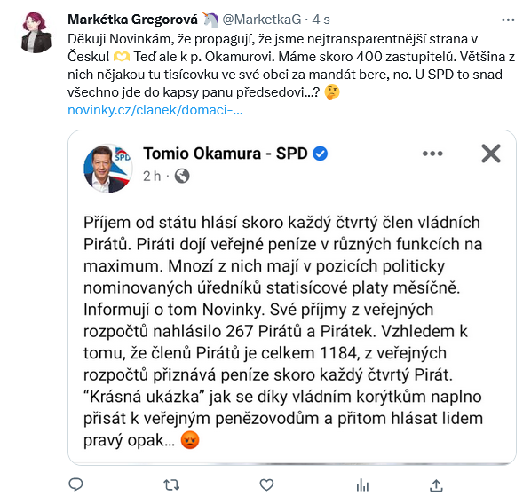Click Tomio Okamura's SPD profile picture
The height and width of the screenshot is (504, 531).
[108, 169]
